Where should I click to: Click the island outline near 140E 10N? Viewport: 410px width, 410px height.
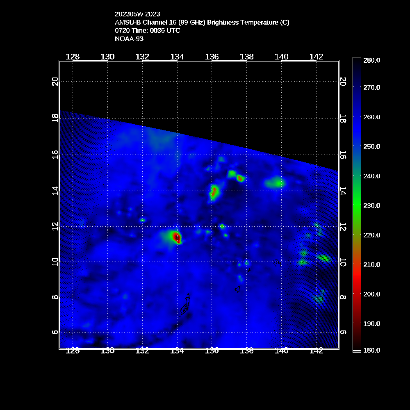(x=277, y=263)
